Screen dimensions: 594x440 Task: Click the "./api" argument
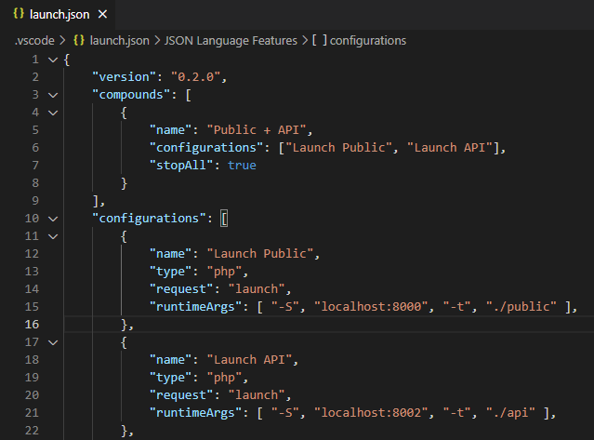tap(510, 413)
